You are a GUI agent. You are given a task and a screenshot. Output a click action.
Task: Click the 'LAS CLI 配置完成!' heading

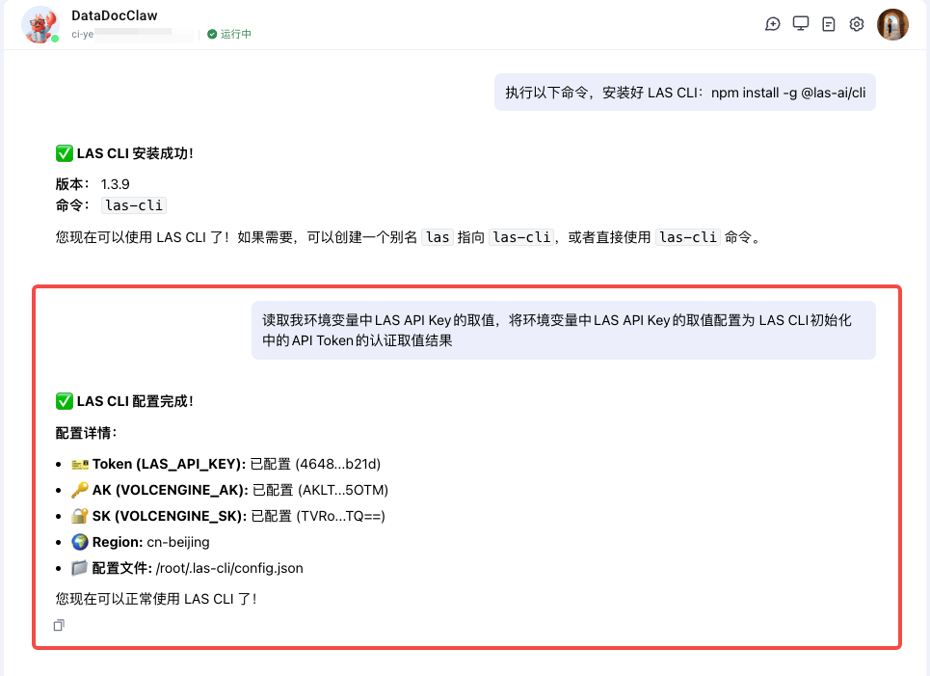click(x=124, y=401)
